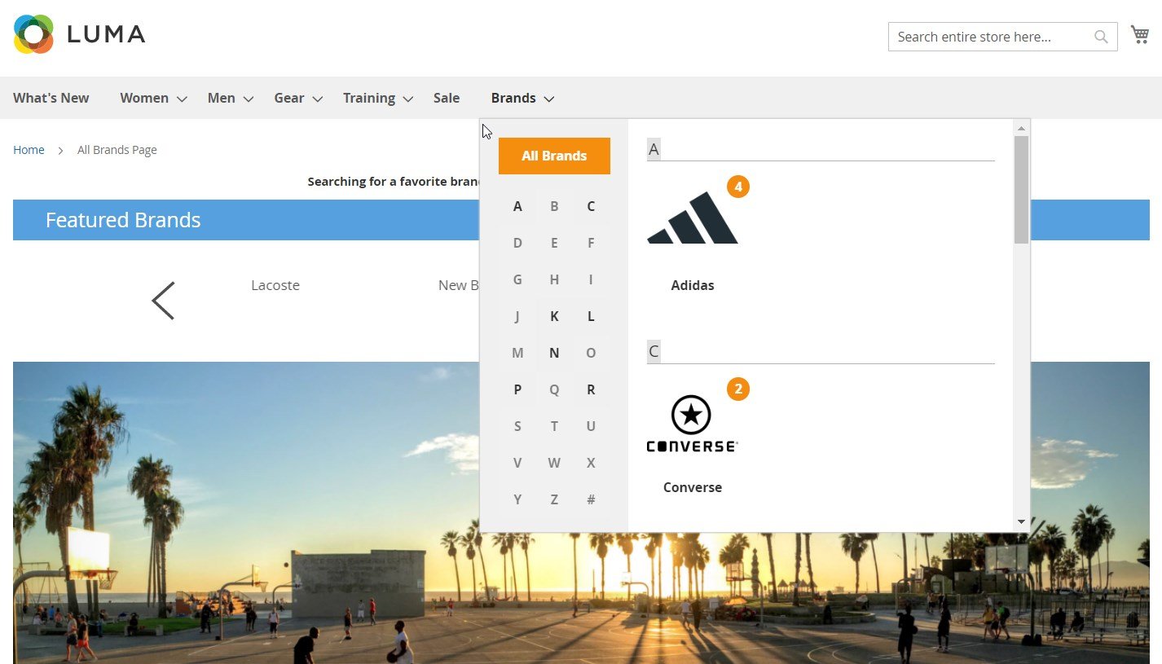Expand the Training menu chevron

[408, 99]
